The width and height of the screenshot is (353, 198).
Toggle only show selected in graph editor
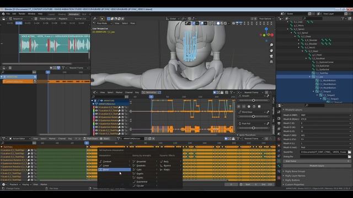coord(215,92)
